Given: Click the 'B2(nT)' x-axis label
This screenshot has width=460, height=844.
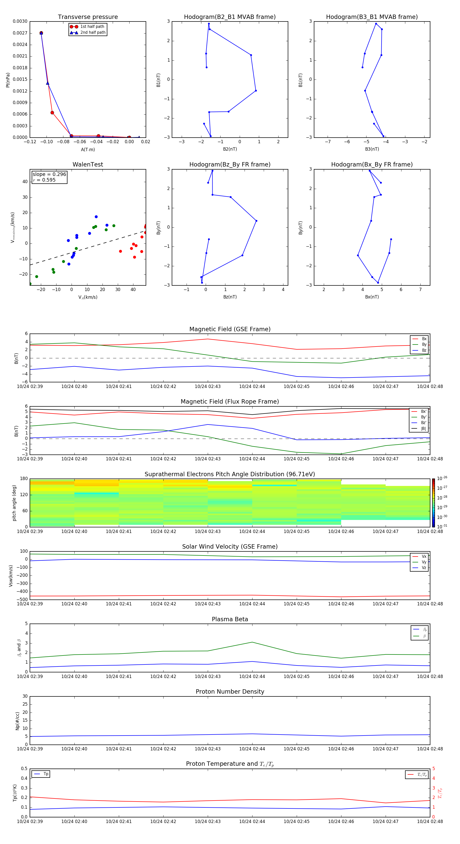Looking at the screenshot, I should (230, 149).
